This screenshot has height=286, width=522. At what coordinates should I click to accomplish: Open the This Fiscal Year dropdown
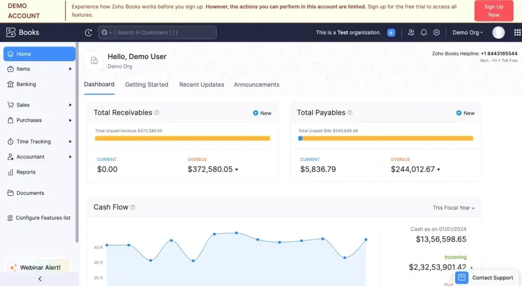[x=454, y=207]
